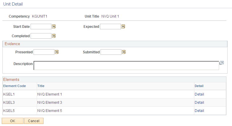Viewport: 232px width, 126px height.
Task: Open Detail link for NVQ Element 3
Action: coord(199,103)
